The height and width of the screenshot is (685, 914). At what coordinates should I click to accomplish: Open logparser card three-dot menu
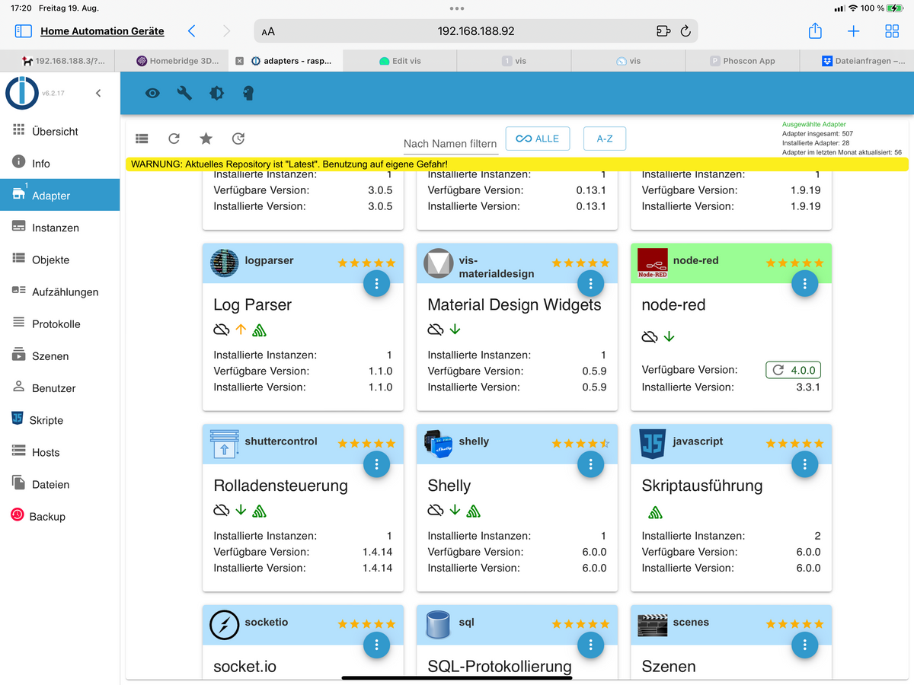coord(376,284)
